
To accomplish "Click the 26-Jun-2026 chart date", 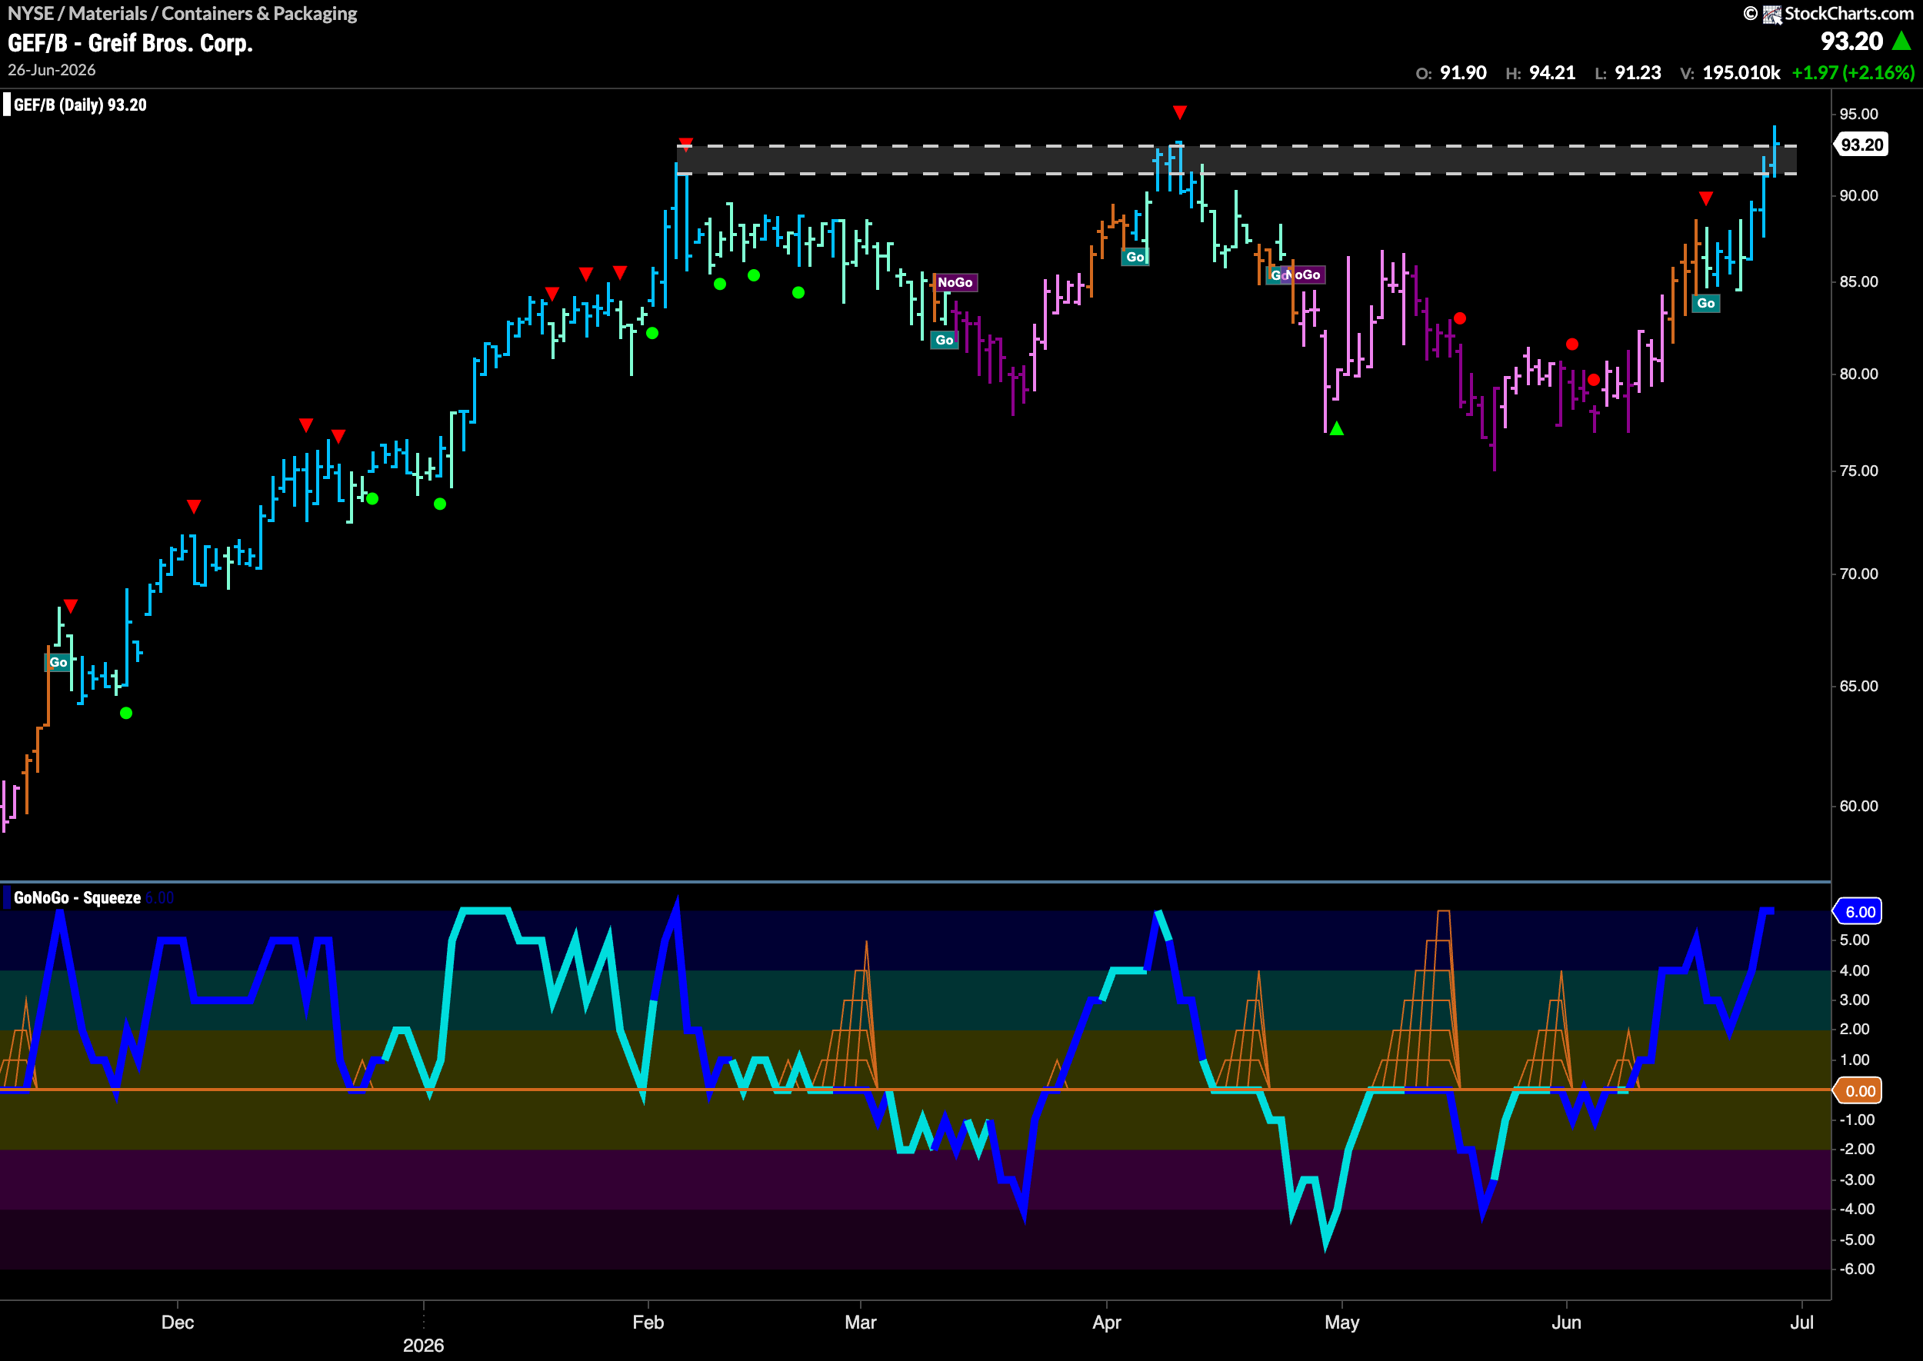I will [x=52, y=71].
